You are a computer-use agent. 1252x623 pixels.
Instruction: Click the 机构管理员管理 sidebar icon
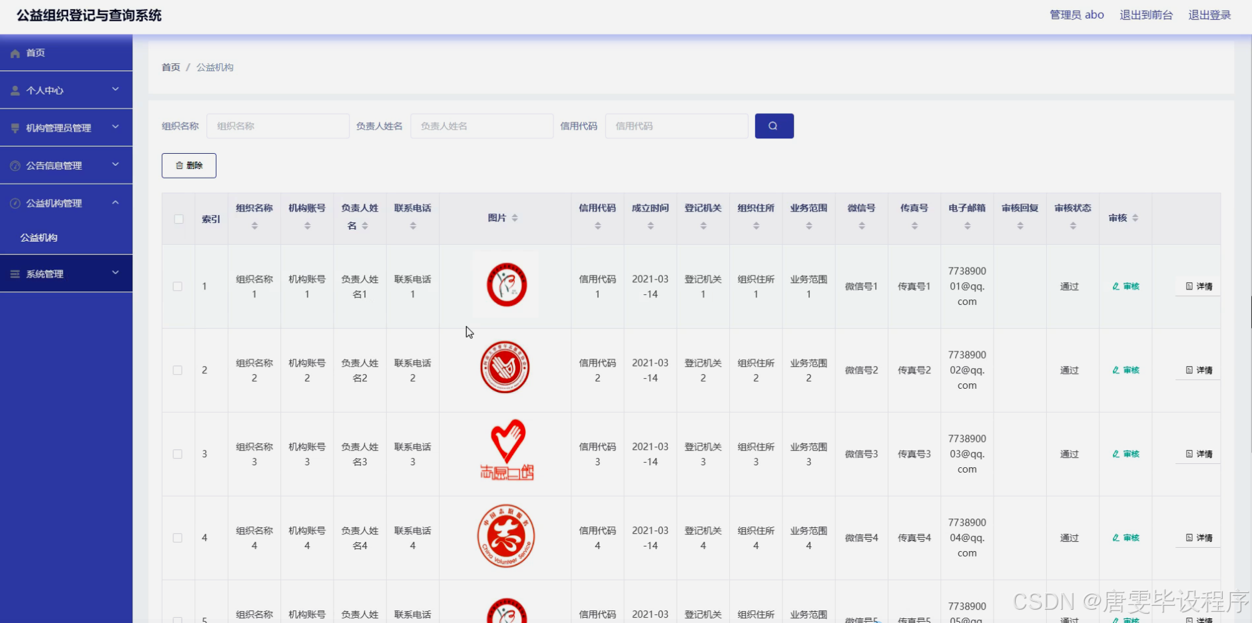pos(15,128)
